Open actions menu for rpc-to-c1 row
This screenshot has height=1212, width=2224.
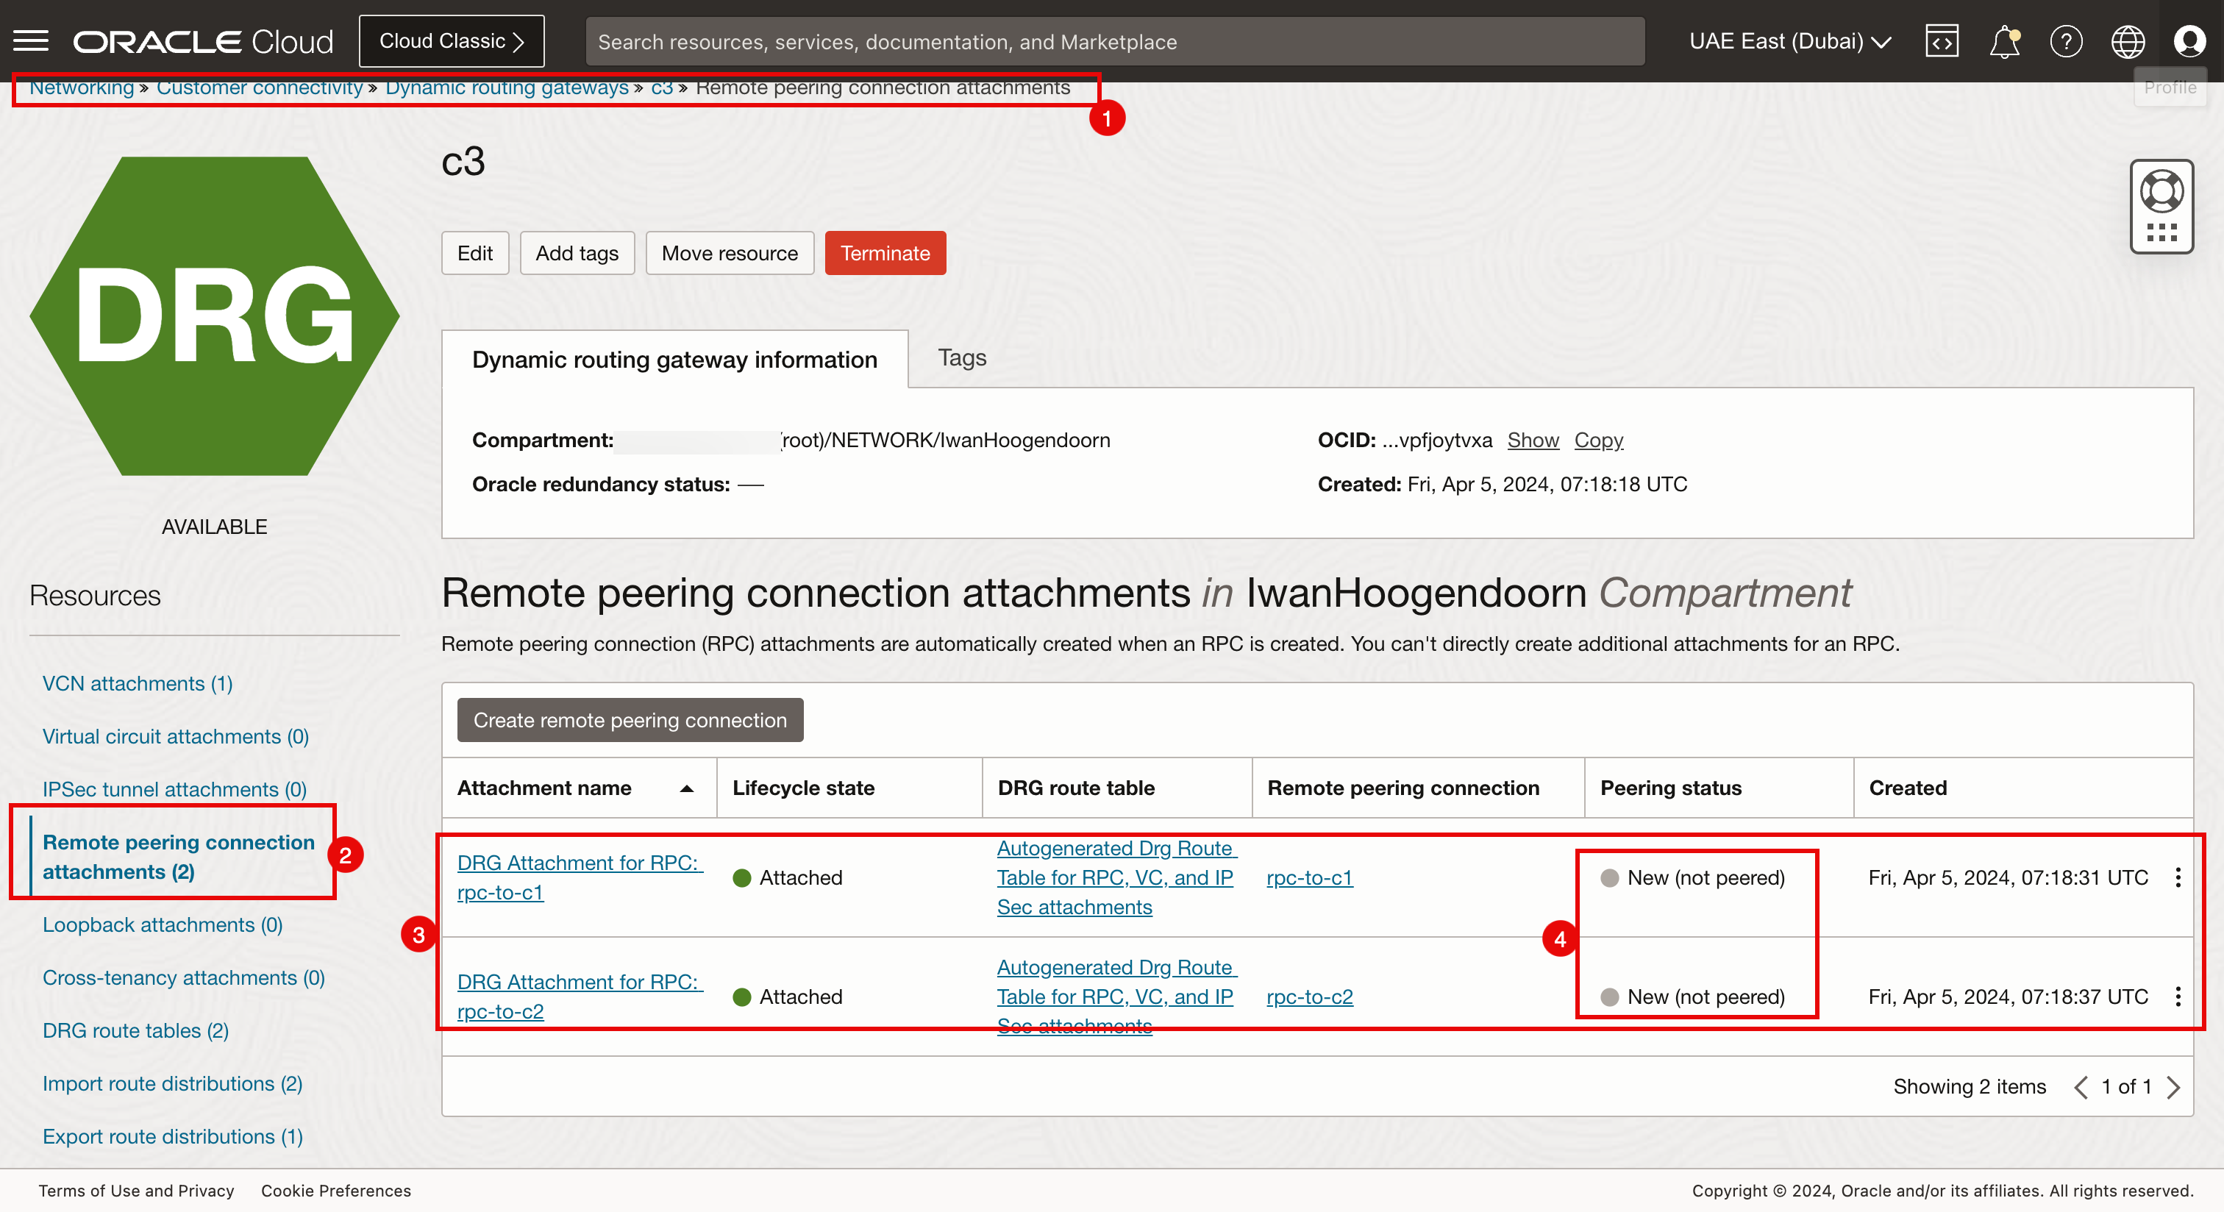tap(2178, 877)
